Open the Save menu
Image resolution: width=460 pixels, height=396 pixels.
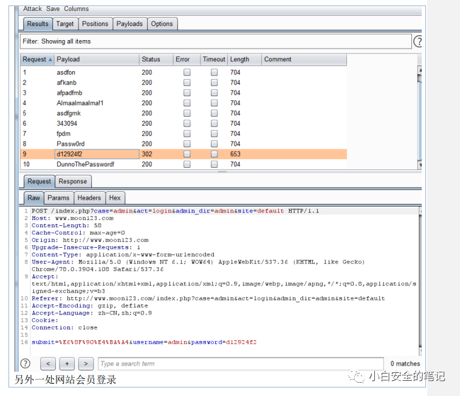click(x=53, y=9)
